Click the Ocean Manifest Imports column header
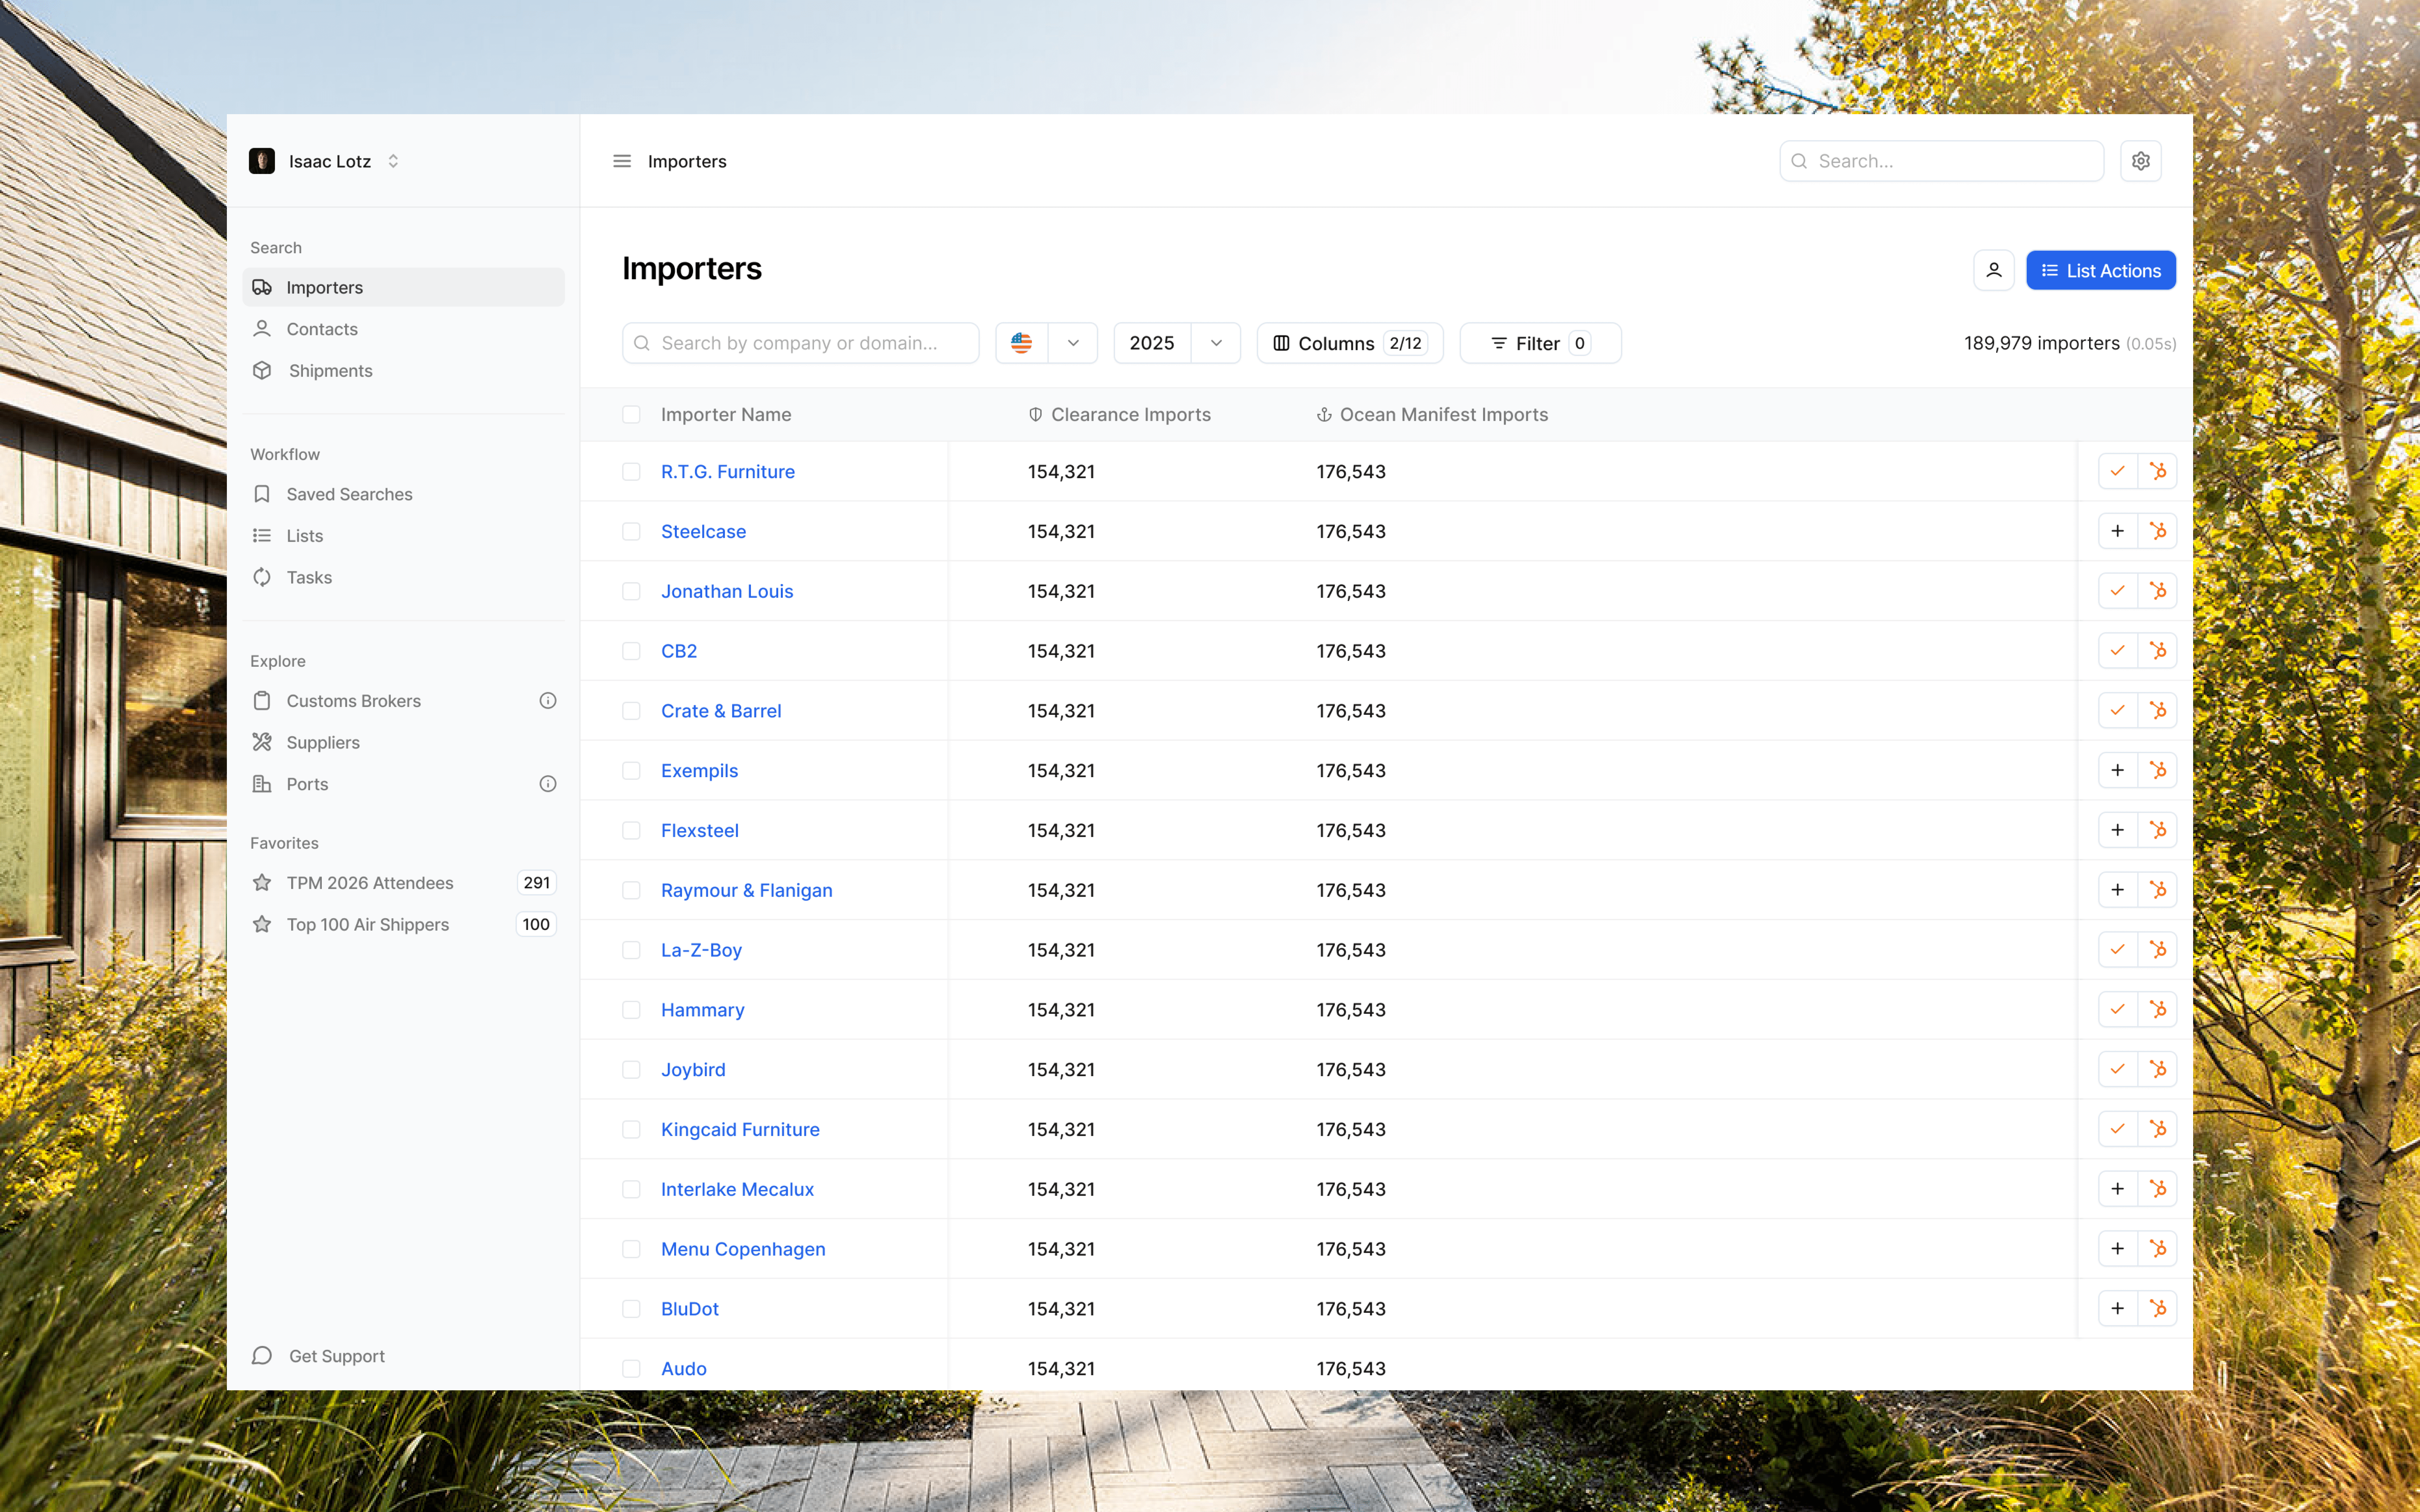Viewport: 2420px width, 1512px height. (1432, 415)
